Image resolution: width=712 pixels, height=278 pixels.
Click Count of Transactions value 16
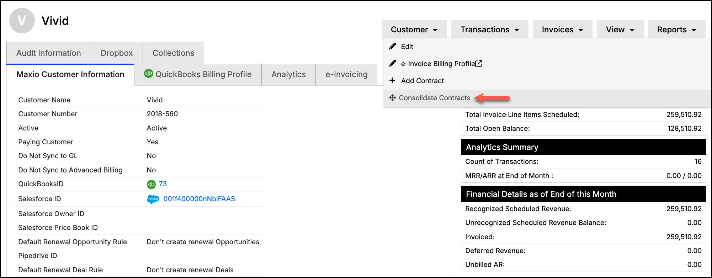[x=698, y=161]
